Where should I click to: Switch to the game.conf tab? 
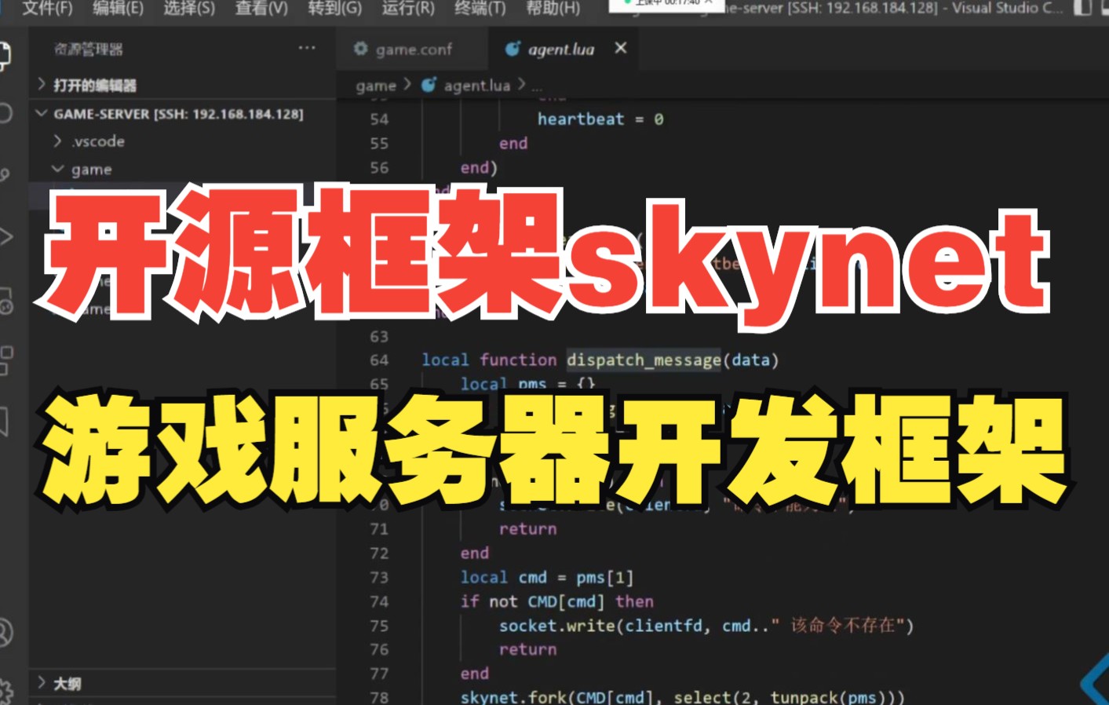click(408, 49)
